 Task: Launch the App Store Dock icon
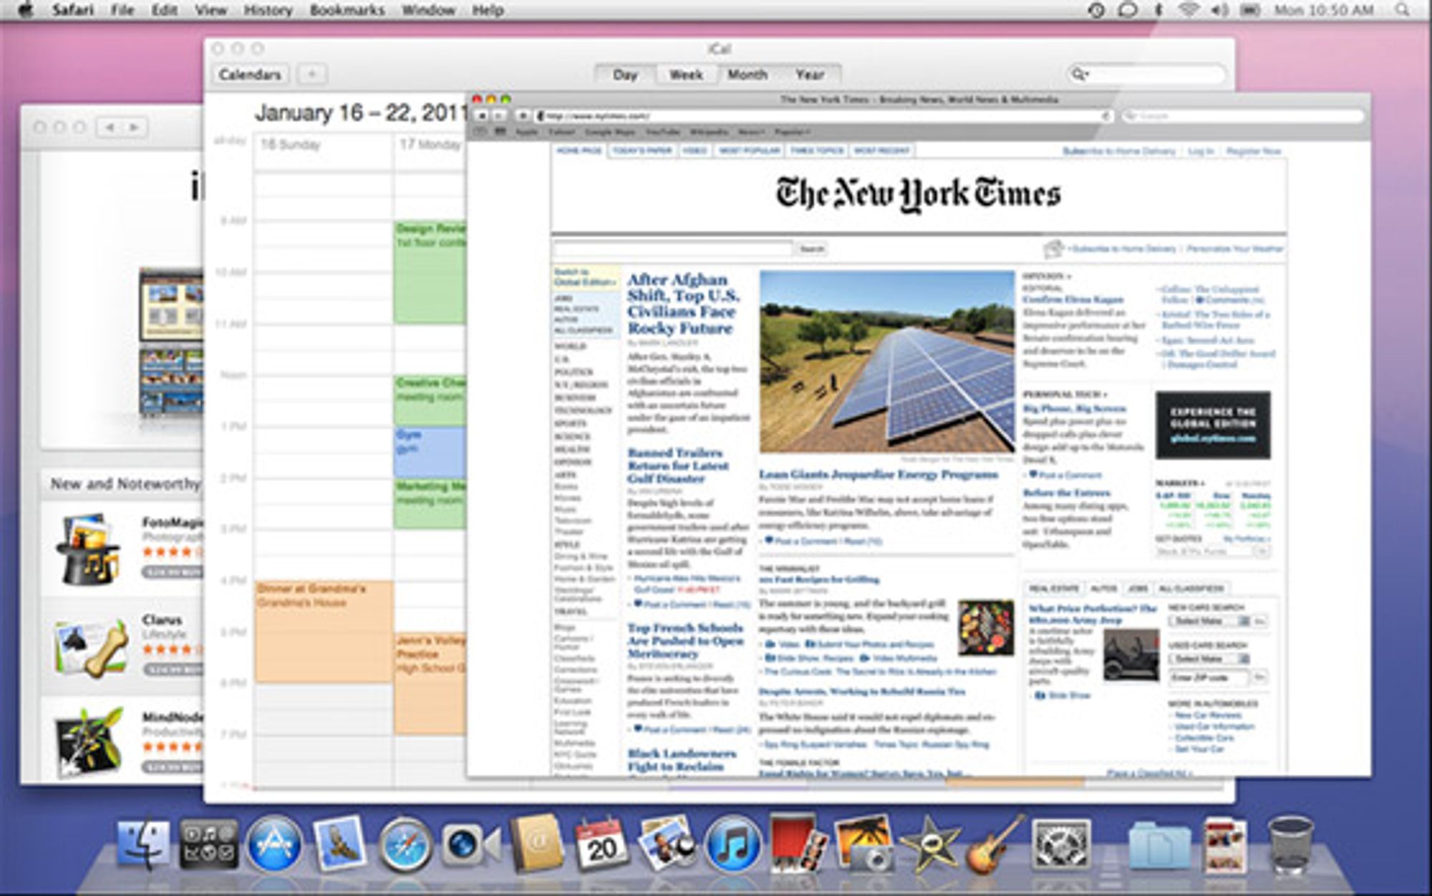(274, 845)
